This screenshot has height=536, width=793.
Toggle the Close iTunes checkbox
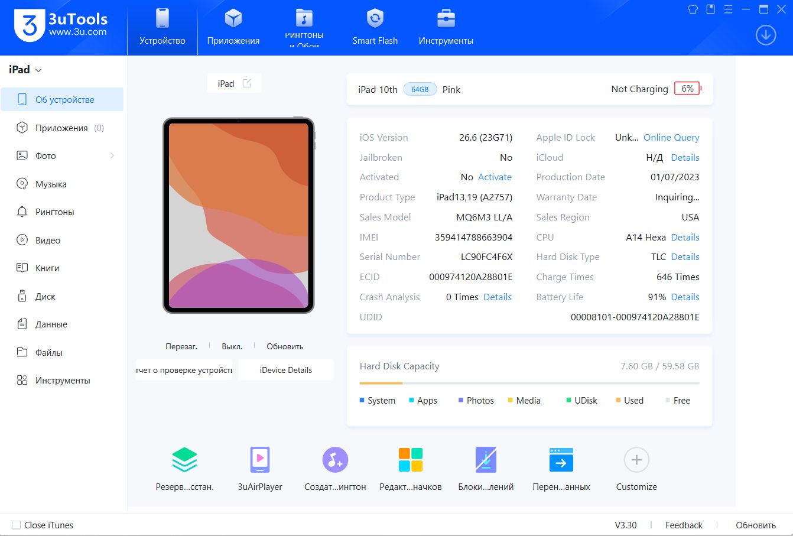[17, 525]
